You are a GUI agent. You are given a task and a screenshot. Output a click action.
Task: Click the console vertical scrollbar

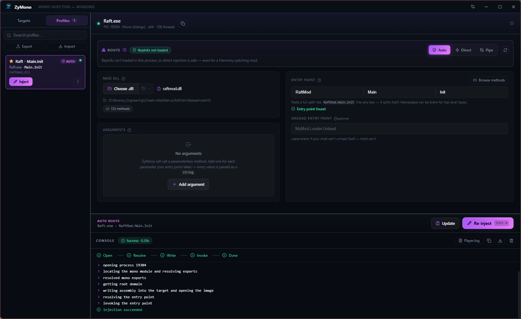(519, 294)
